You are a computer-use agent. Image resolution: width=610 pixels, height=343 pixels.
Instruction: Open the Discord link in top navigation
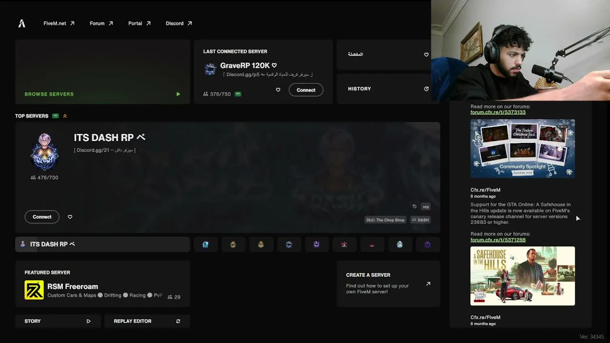[179, 23]
